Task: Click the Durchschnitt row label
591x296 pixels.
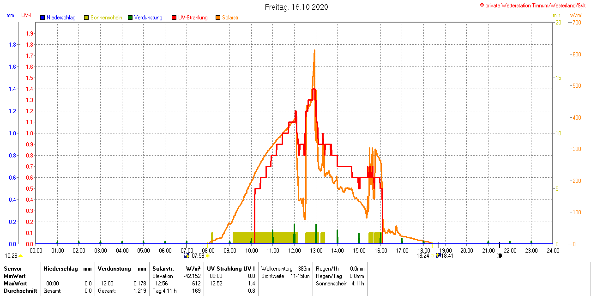Action: (x=20, y=291)
